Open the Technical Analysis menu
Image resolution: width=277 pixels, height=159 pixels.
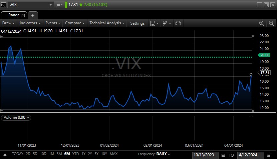click(107, 23)
